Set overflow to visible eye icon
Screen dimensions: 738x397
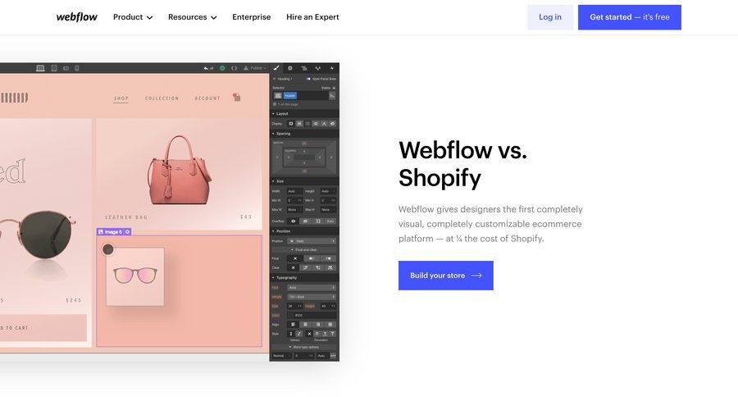(x=294, y=221)
